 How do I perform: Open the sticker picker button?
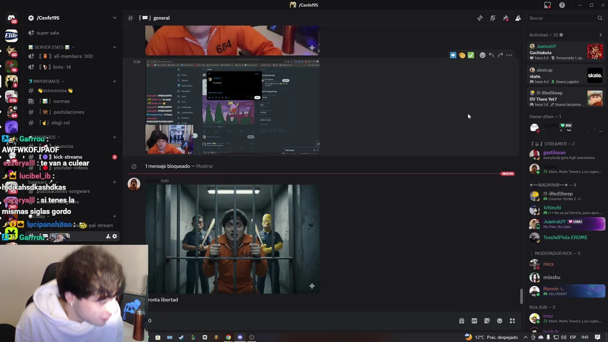pyautogui.click(x=487, y=321)
